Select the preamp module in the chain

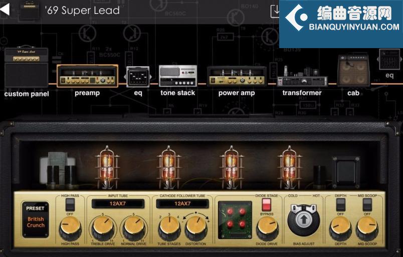87,76
